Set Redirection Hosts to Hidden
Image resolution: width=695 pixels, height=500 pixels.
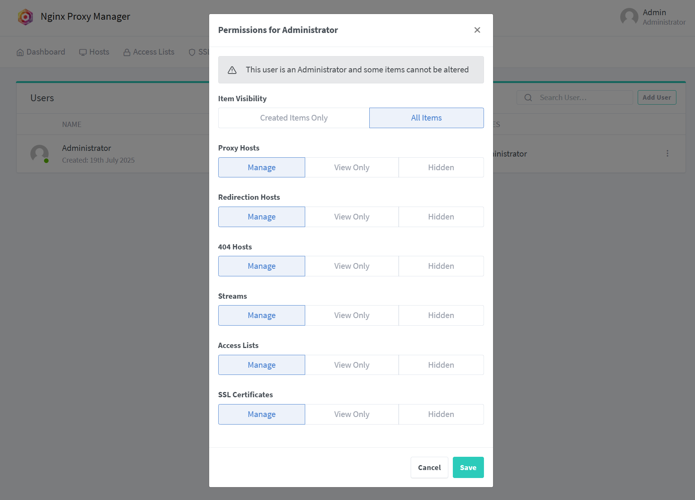coord(441,217)
